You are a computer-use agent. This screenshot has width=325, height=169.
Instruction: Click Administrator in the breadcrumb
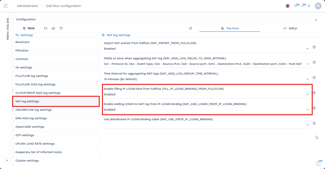click(27, 6)
